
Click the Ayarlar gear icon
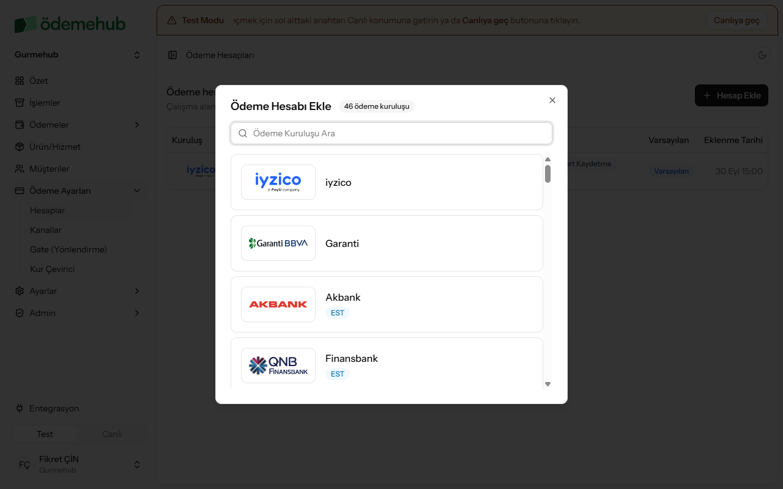[x=20, y=291]
